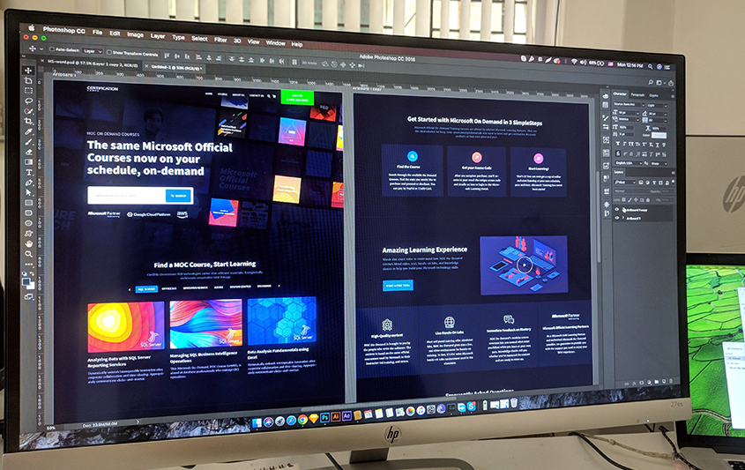Open the Sketch app in the Dock
The width and height of the screenshot is (745, 470).
313,414
